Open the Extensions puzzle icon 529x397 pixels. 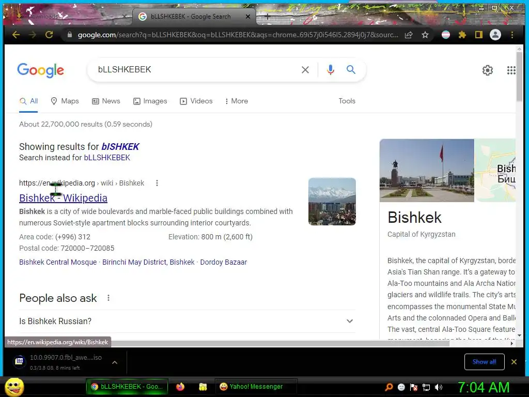(x=462, y=35)
